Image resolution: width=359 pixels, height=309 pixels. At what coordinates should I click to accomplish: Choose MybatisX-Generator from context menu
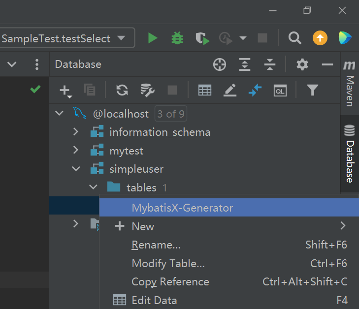point(229,208)
